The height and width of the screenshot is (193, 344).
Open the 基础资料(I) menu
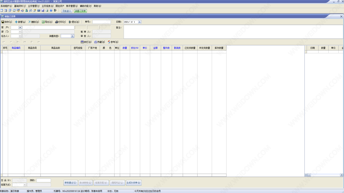click(x=20, y=6)
